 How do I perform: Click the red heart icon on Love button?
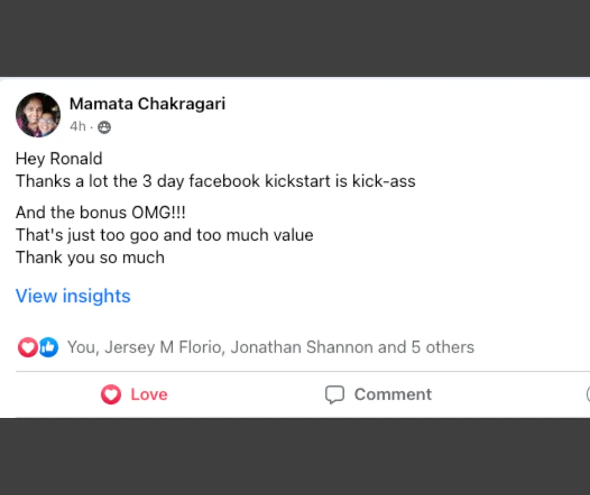tap(111, 394)
